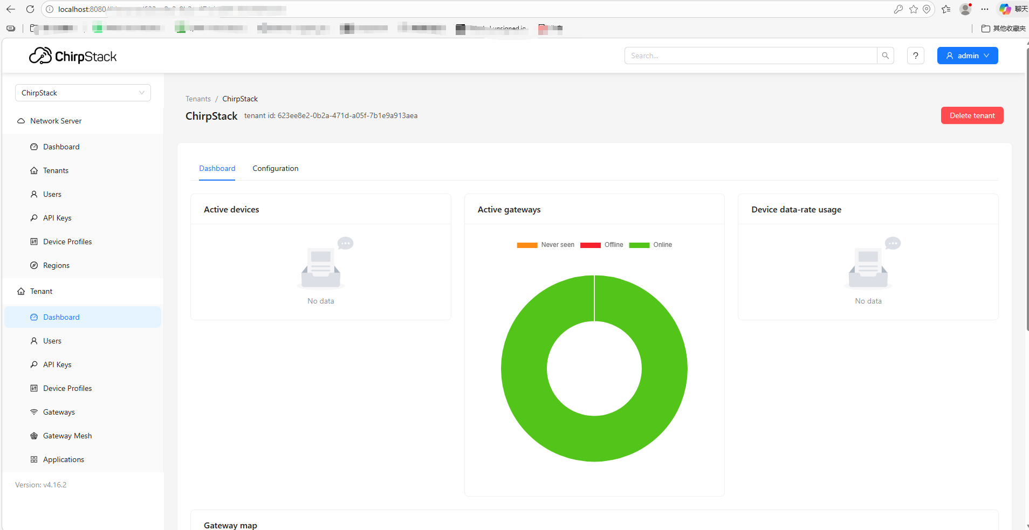Focus the Search input field
1029x530 pixels.
pyautogui.click(x=750, y=56)
